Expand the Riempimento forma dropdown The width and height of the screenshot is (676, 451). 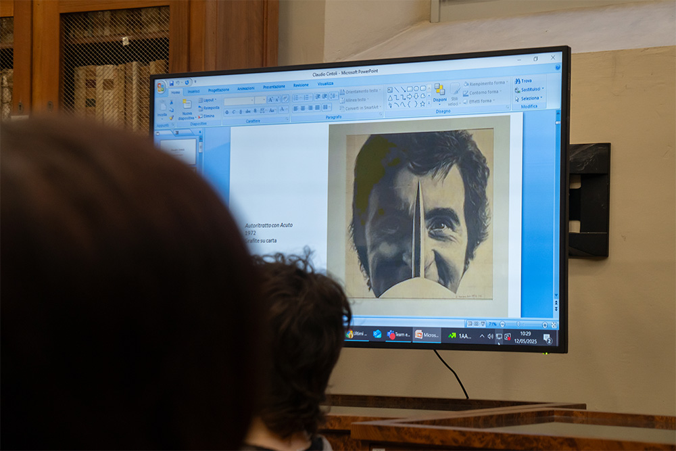coord(485,83)
